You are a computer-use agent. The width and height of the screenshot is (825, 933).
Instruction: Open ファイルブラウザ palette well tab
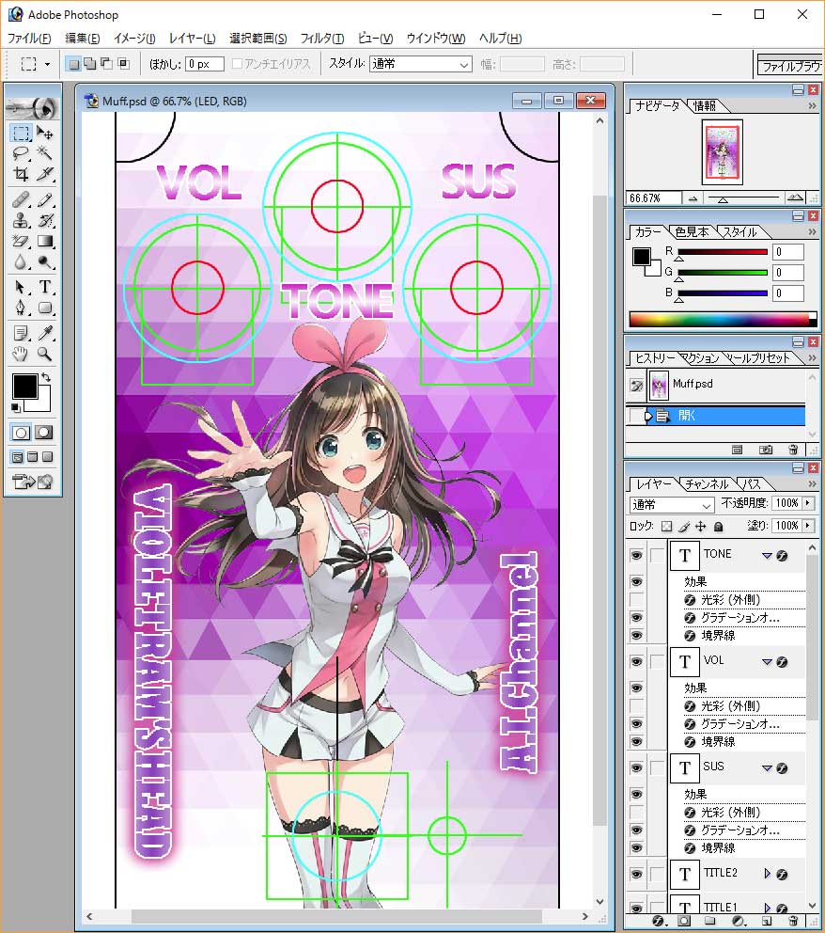tap(791, 66)
